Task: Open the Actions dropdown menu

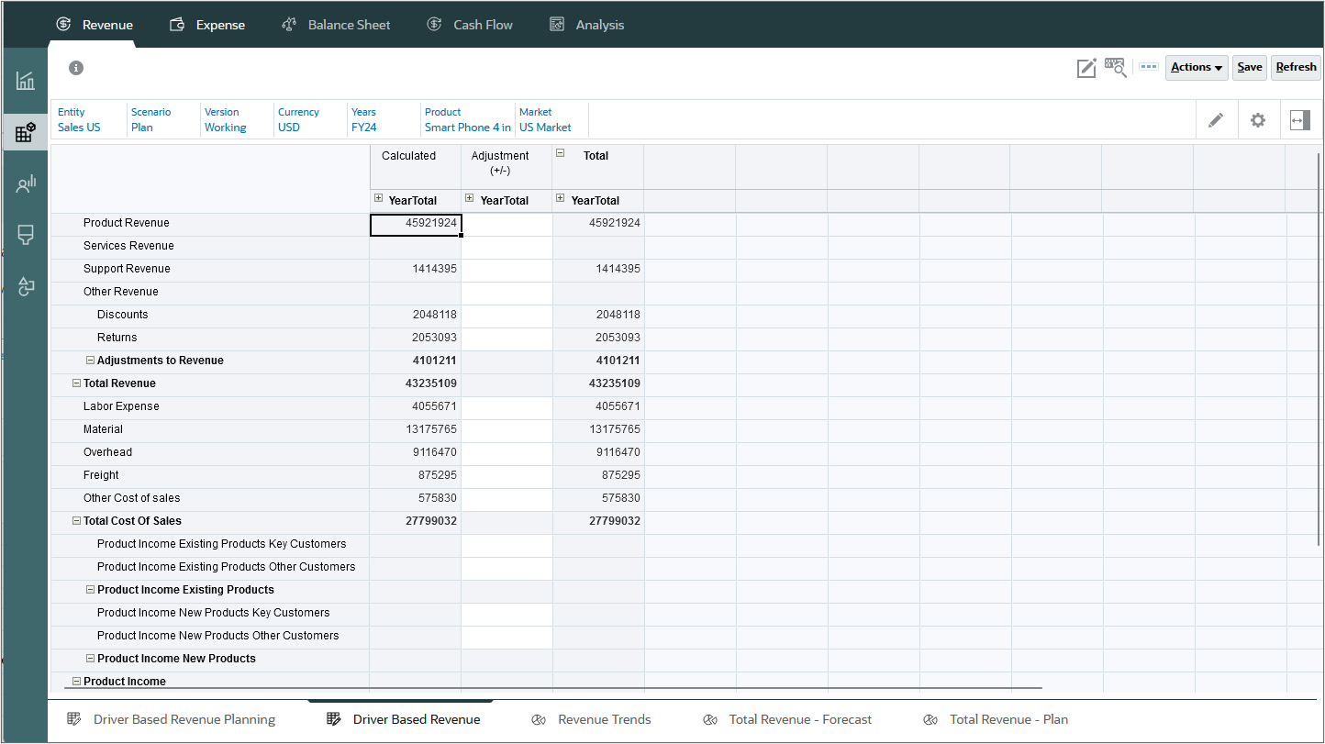Action: 1196,67
